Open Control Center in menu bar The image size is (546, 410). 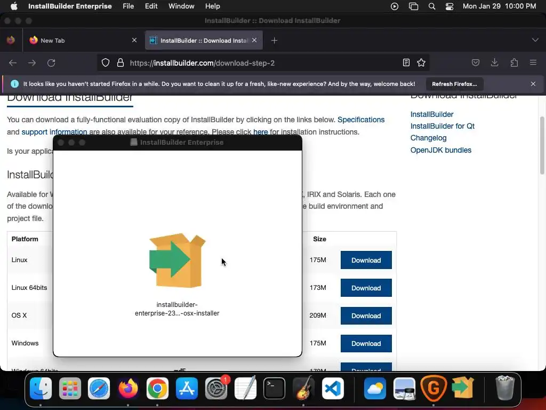pyautogui.click(x=449, y=6)
